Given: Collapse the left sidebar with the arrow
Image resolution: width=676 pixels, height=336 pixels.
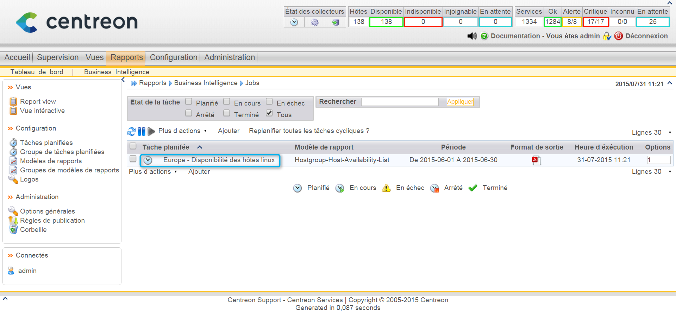Looking at the screenshot, I should (123, 80).
